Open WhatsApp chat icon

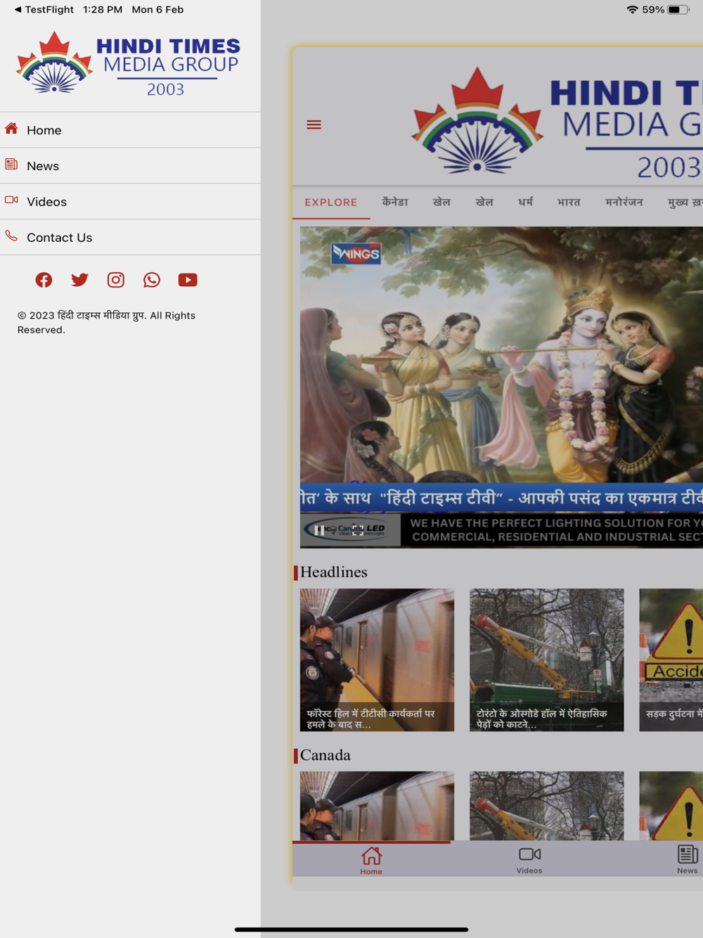pyautogui.click(x=152, y=280)
